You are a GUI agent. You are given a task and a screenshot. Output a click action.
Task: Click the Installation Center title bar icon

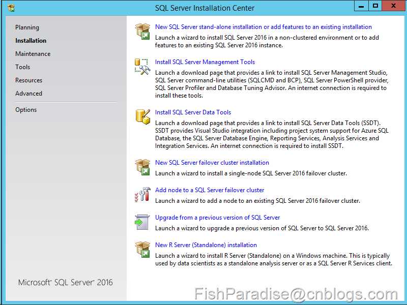point(11,8)
